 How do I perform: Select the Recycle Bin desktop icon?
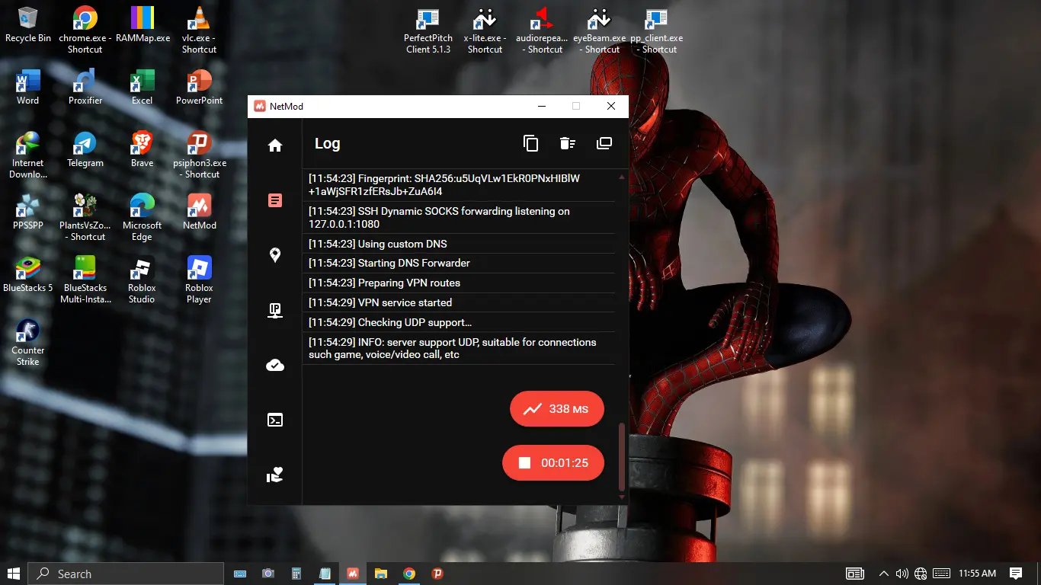pos(28,25)
